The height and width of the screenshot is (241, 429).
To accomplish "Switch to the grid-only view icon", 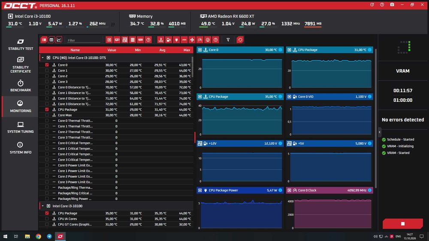I will click(51, 40).
